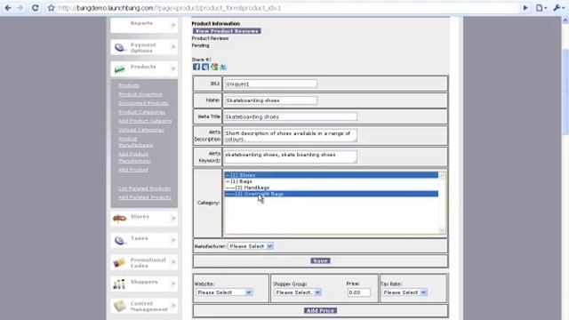Viewport: 569px width, 320px height.
Task: Click the Taxes icon in sidebar
Action: pos(119,240)
